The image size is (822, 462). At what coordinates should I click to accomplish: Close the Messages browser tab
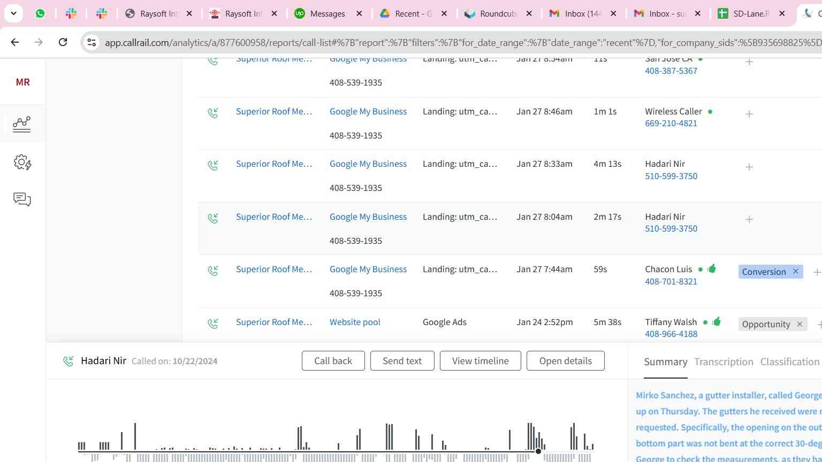359,13
